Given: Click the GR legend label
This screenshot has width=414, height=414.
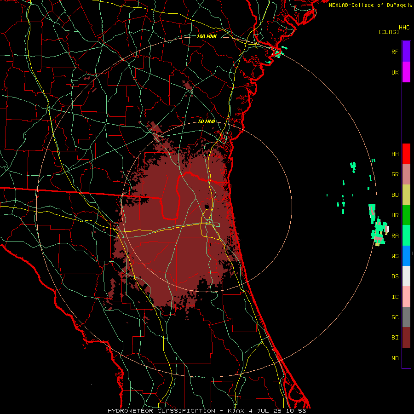Looking at the screenshot, I should (x=395, y=174).
